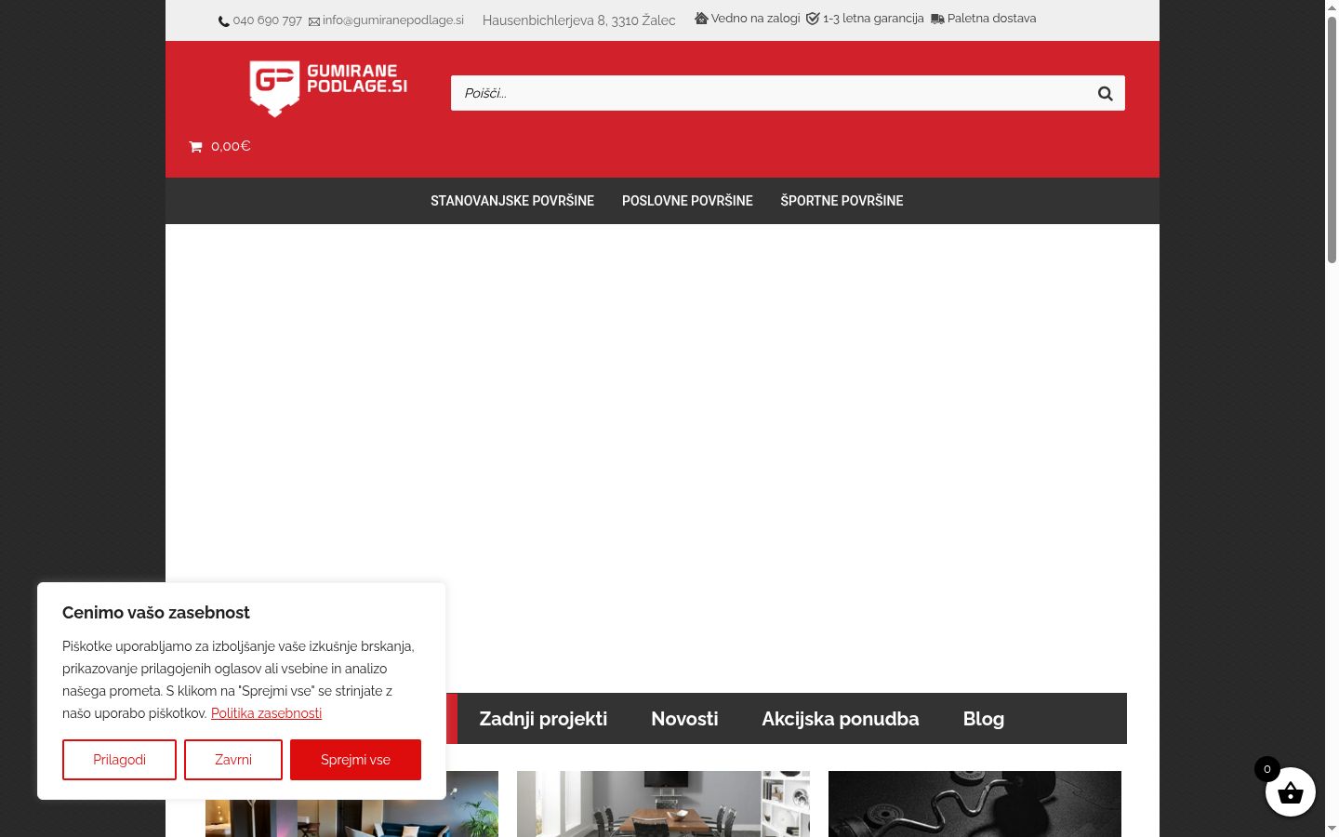Viewport: 1339px width, 837px height.
Task: Click the Hausenbichlerjeva 8, 3310 Žalec address
Action: pos(579,20)
